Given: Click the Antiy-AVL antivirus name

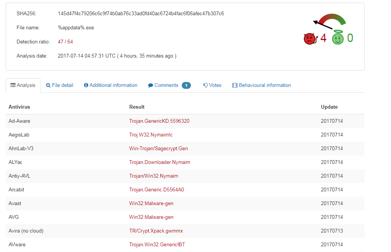Looking at the screenshot, I should tap(19, 176).
